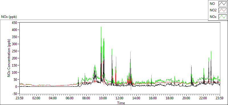Click the NOx (ppb) graph title label
This screenshot has width=228, height=105.
(x=9, y=17)
